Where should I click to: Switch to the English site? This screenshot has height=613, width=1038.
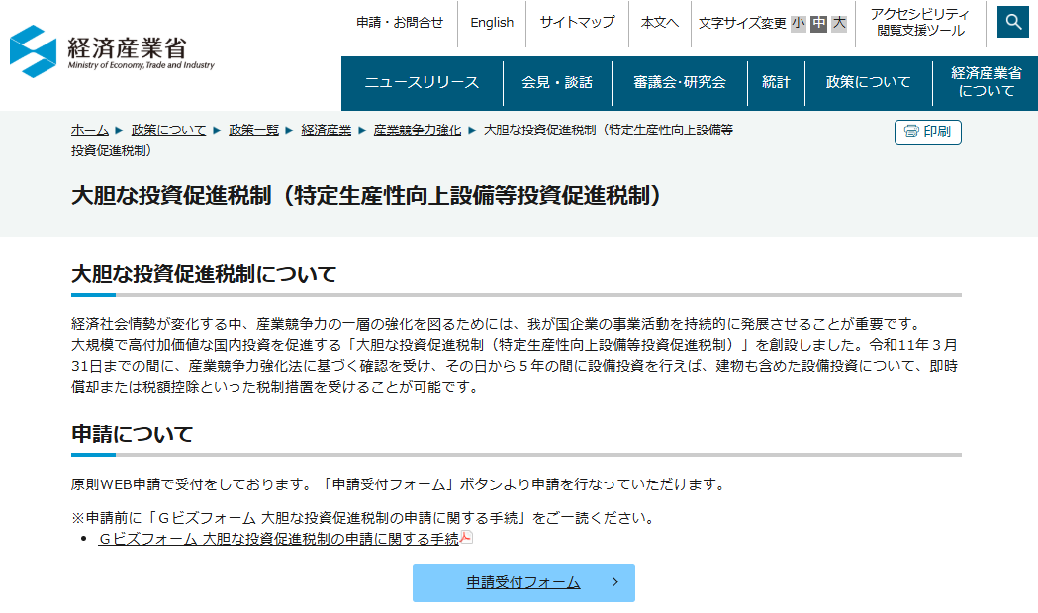(x=492, y=23)
